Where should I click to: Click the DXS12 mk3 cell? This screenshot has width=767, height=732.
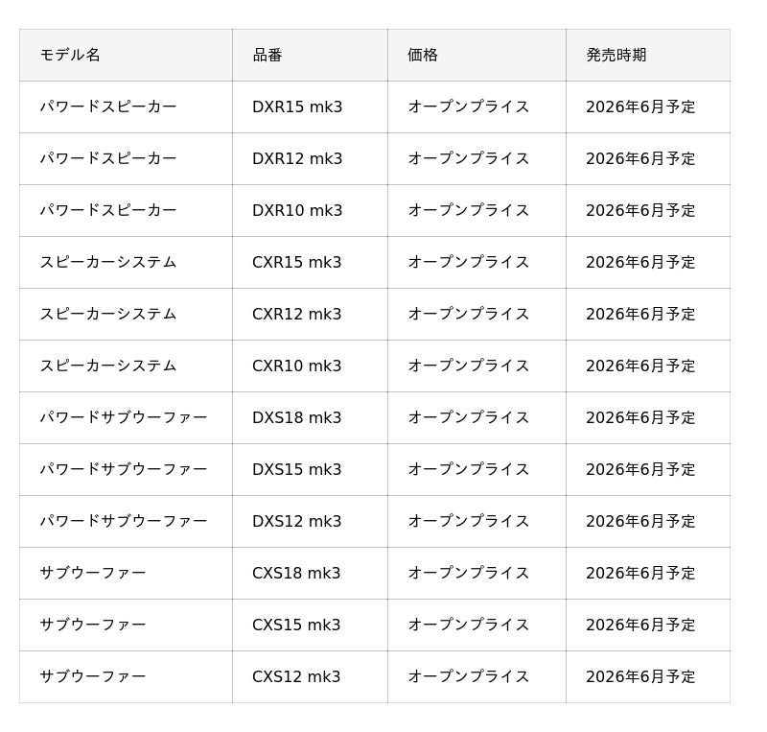(297, 522)
